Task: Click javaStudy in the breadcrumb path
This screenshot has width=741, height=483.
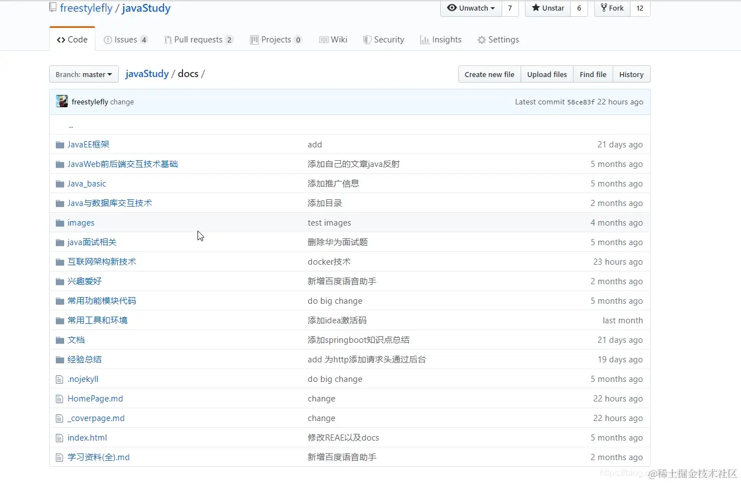Action: click(147, 74)
